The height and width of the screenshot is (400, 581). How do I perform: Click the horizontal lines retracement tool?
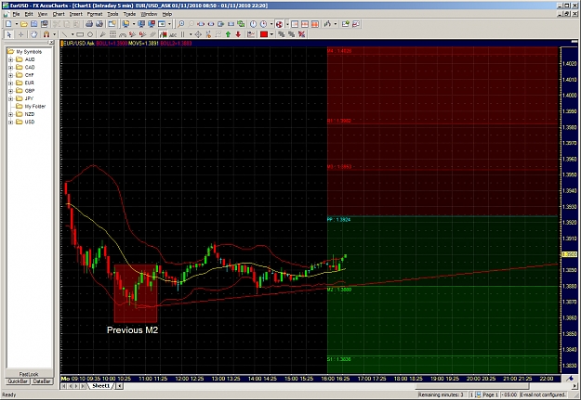click(x=113, y=34)
